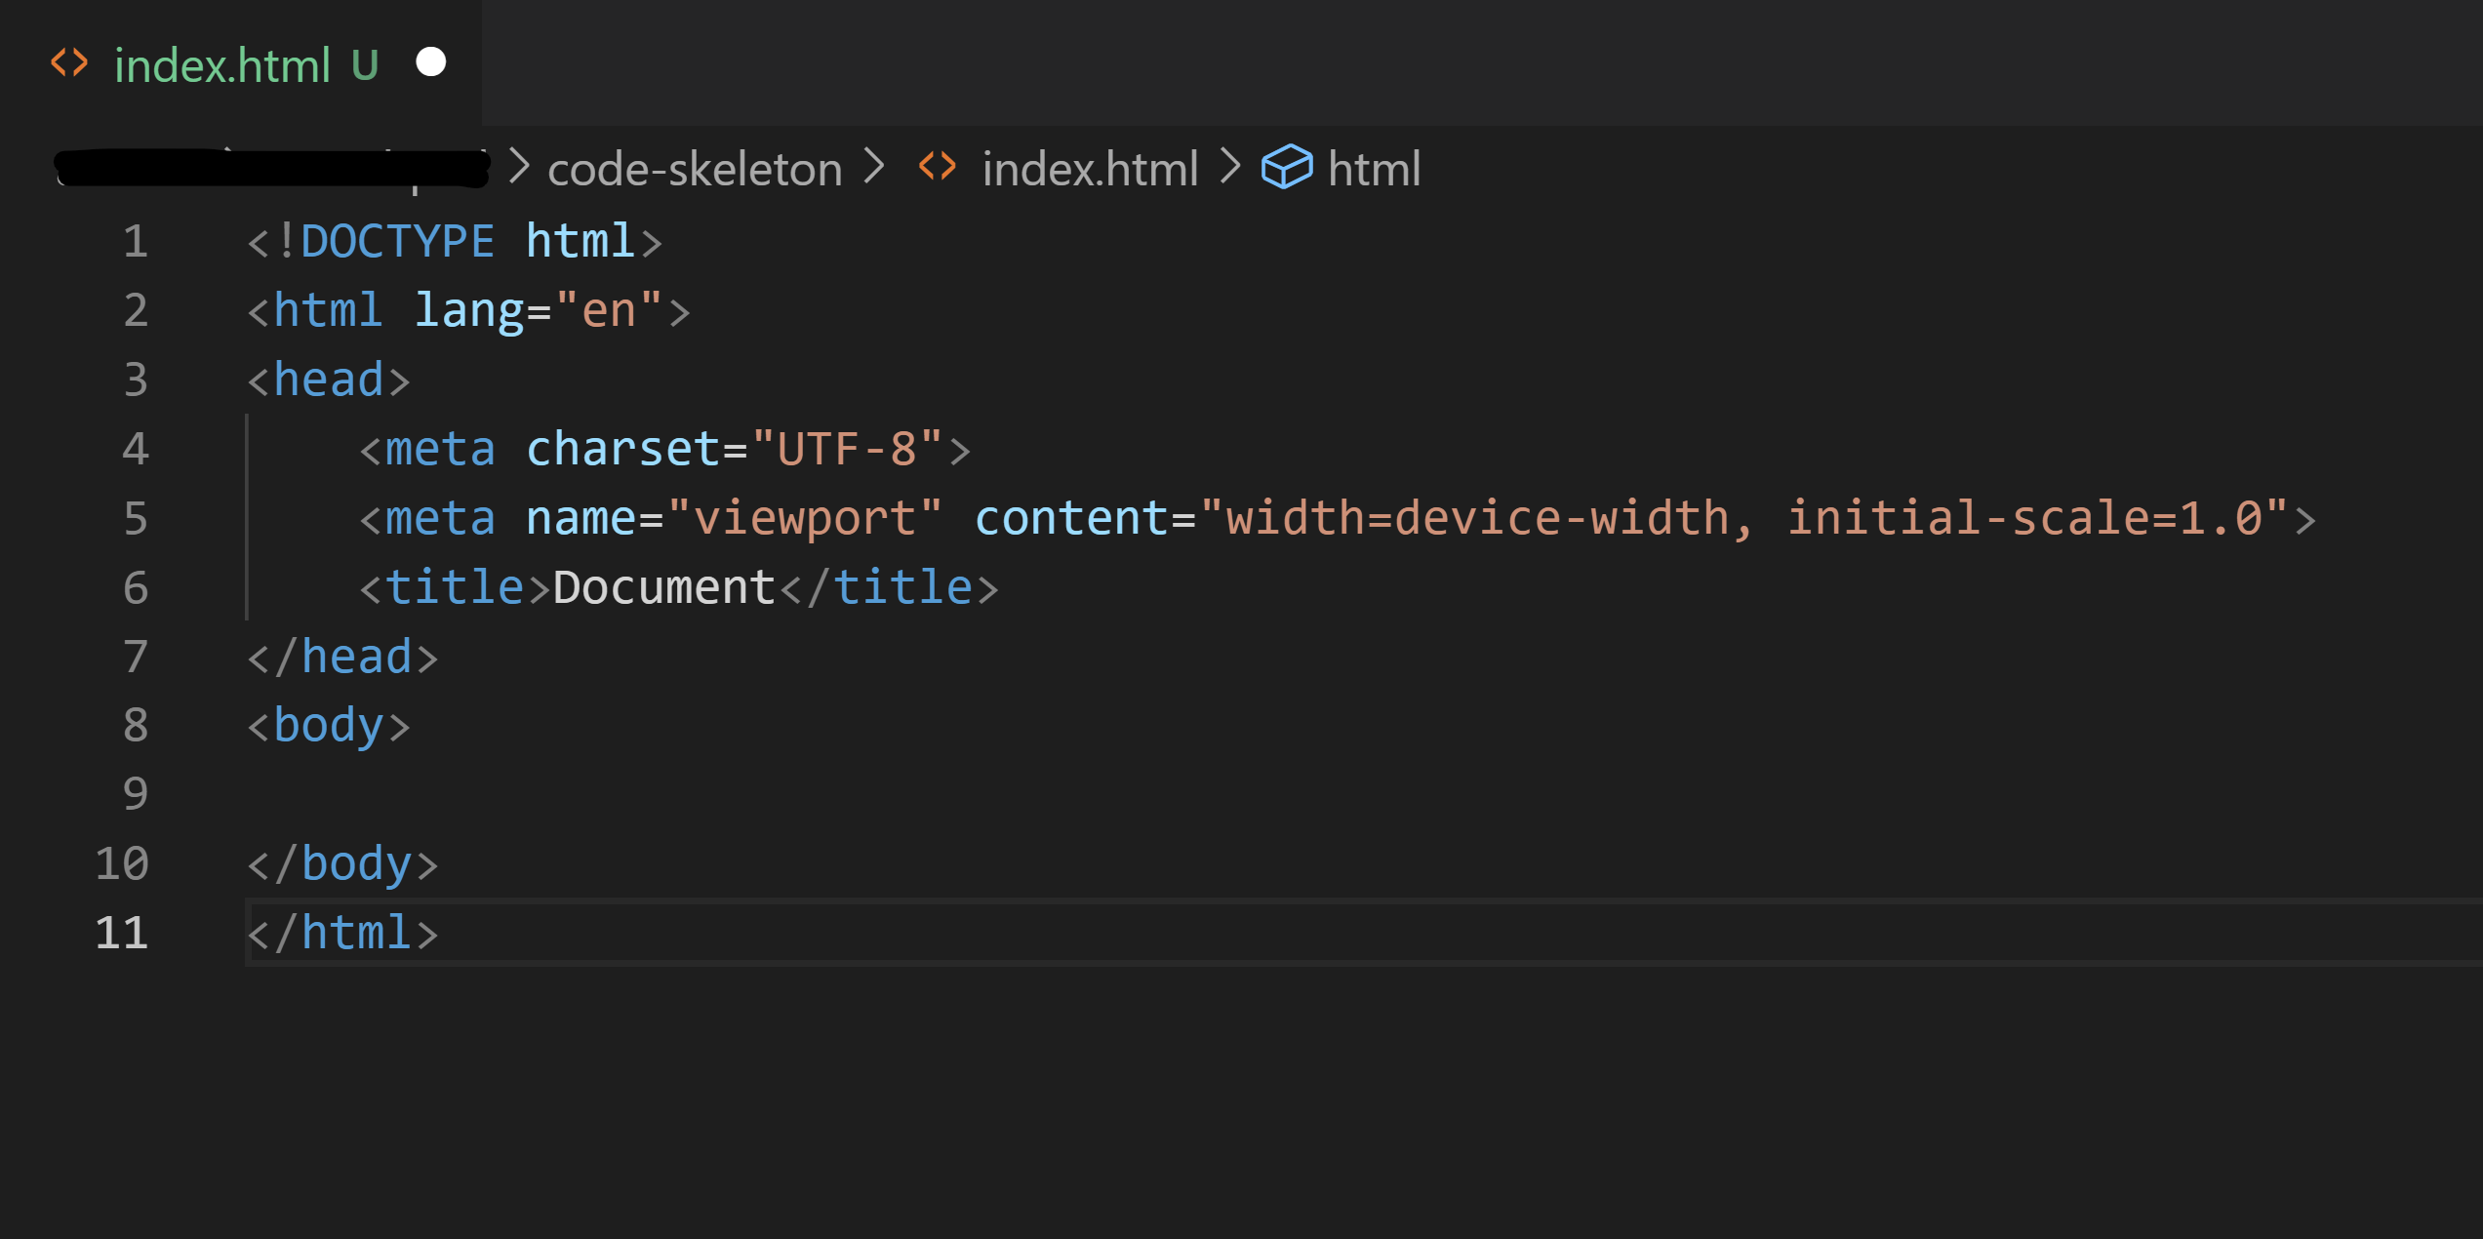
Task: Click the content attribute name
Action: click(1071, 519)
